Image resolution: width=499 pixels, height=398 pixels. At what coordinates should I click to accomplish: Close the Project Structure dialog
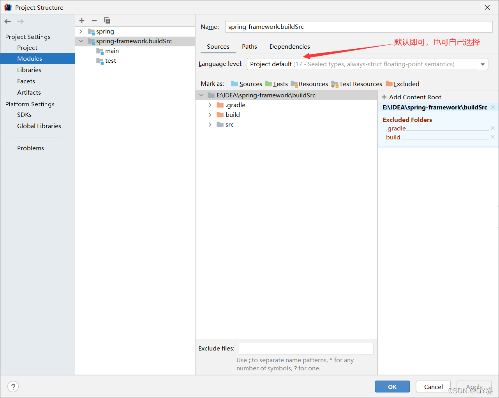487,7
